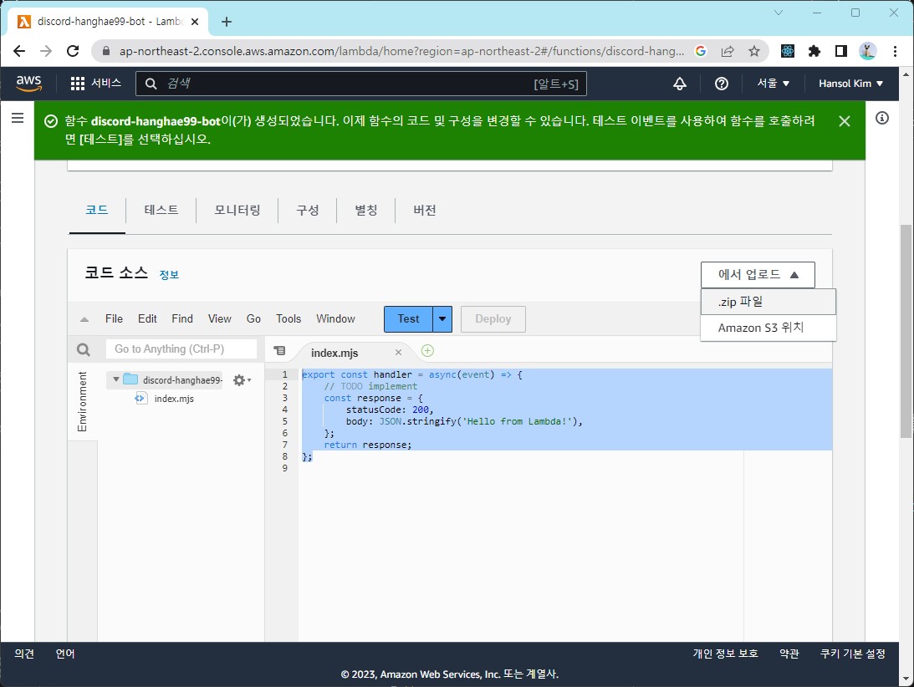Screen dimensions: 914x687
Task: Open the 언어 footer link
Action: (65, 654)
